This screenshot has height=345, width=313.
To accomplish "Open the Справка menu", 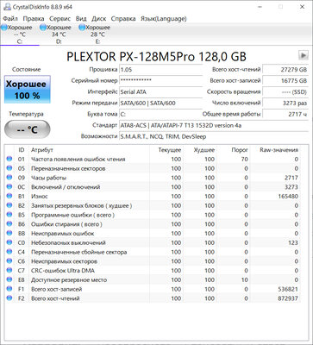I will pyautogui.click(x=123, y=19).
